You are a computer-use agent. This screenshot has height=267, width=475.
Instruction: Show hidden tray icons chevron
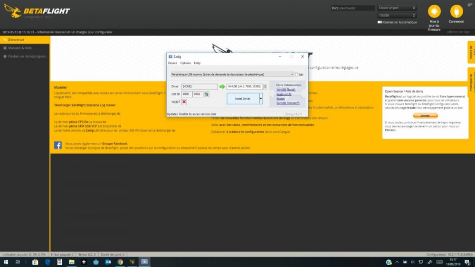tap(397, 262)
